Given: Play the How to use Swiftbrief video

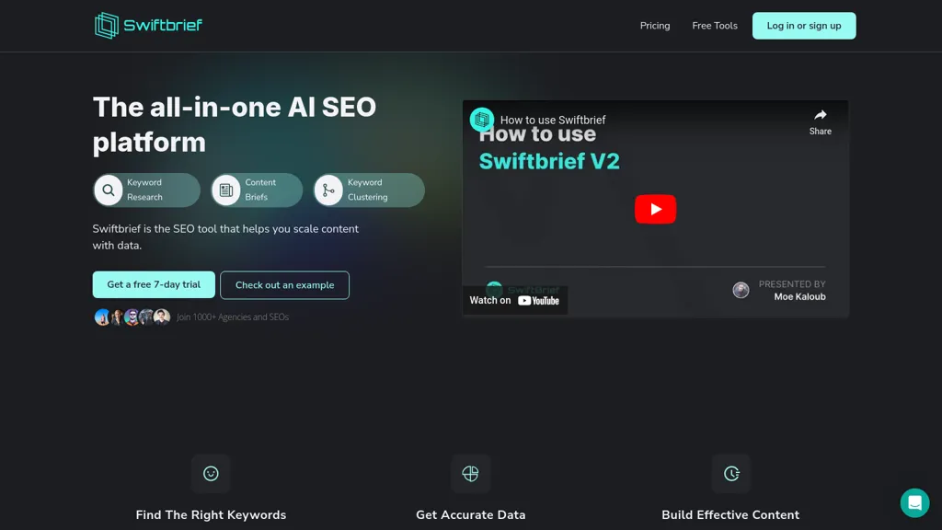Looking at the screenshot, I should tap(655, 209).
